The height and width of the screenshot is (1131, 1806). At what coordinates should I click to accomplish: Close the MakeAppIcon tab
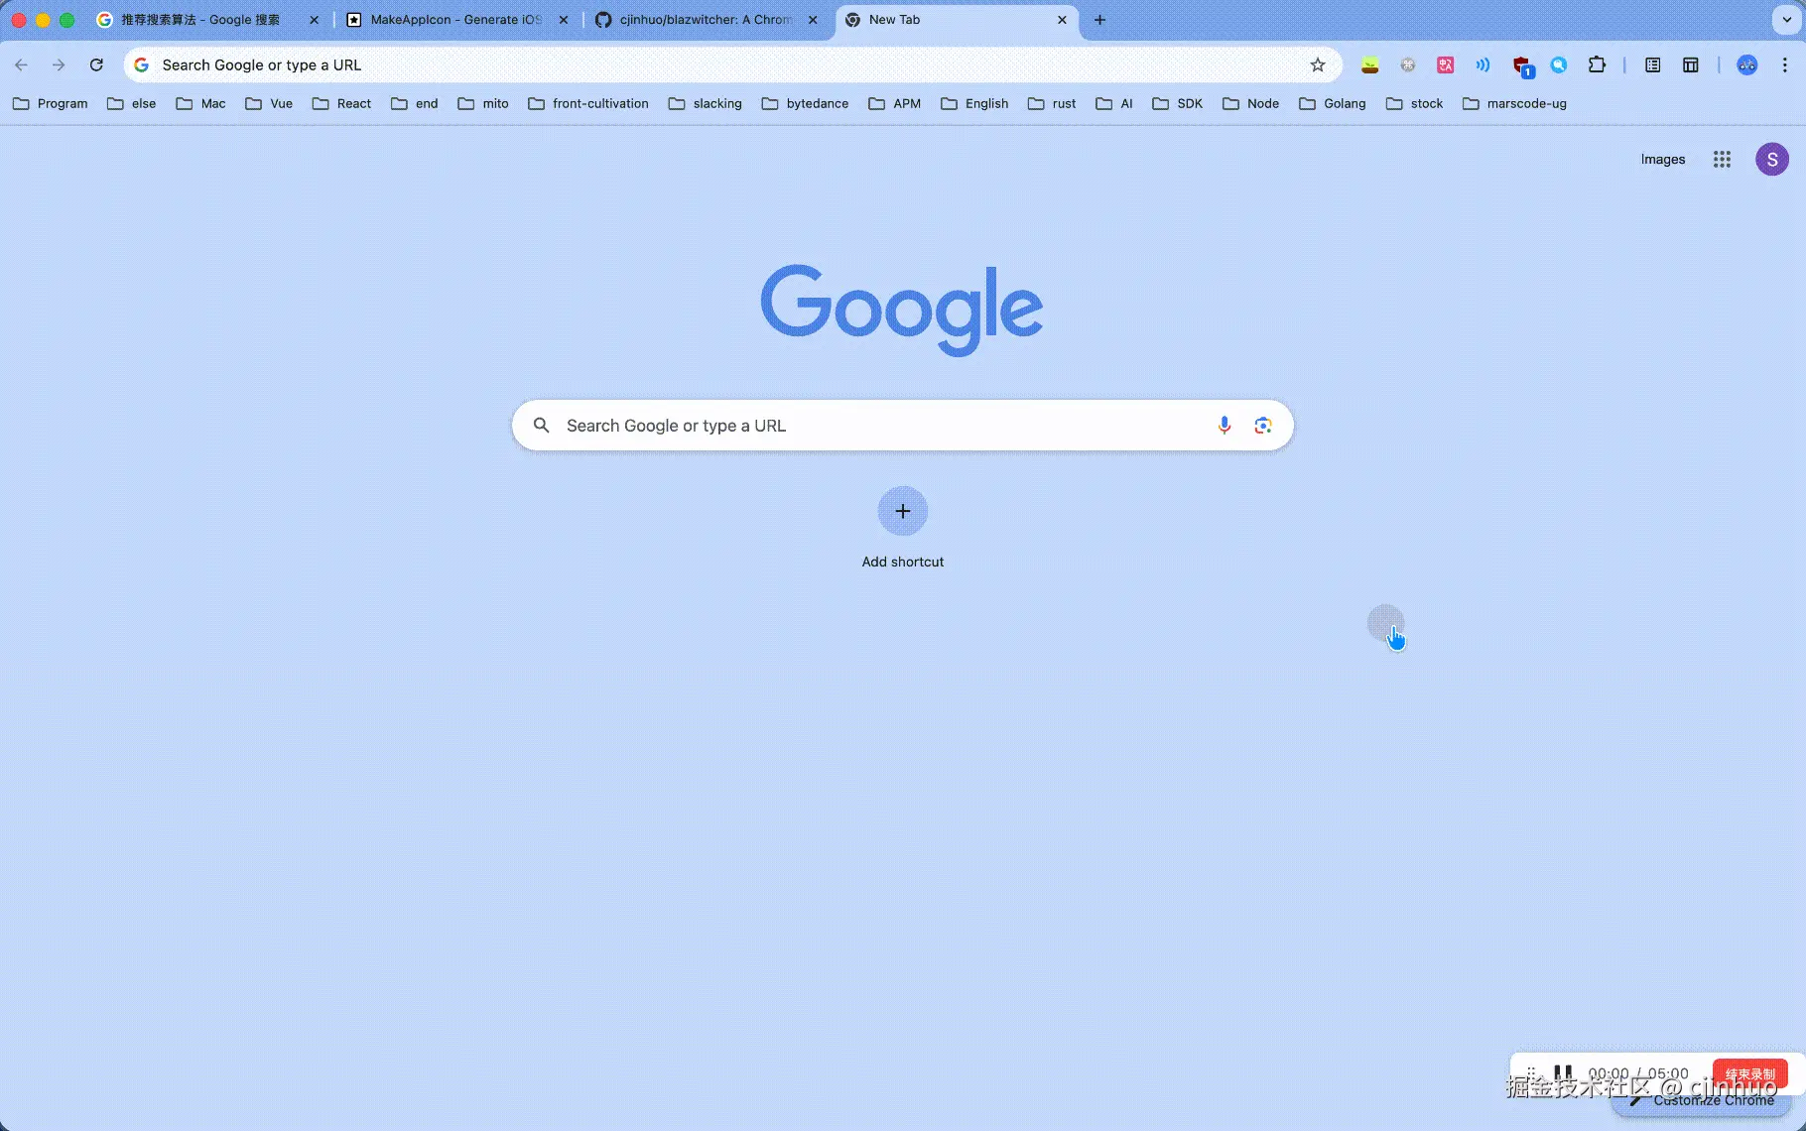tap(564, 20)
